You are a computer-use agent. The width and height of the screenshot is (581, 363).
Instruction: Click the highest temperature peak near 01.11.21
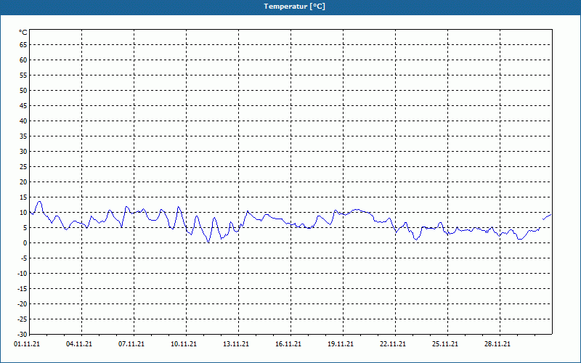click(x=39, y=202)
